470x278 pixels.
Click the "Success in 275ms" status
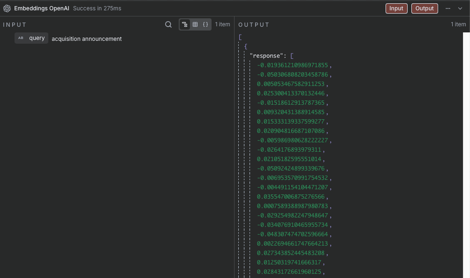(x=97, y=8)
